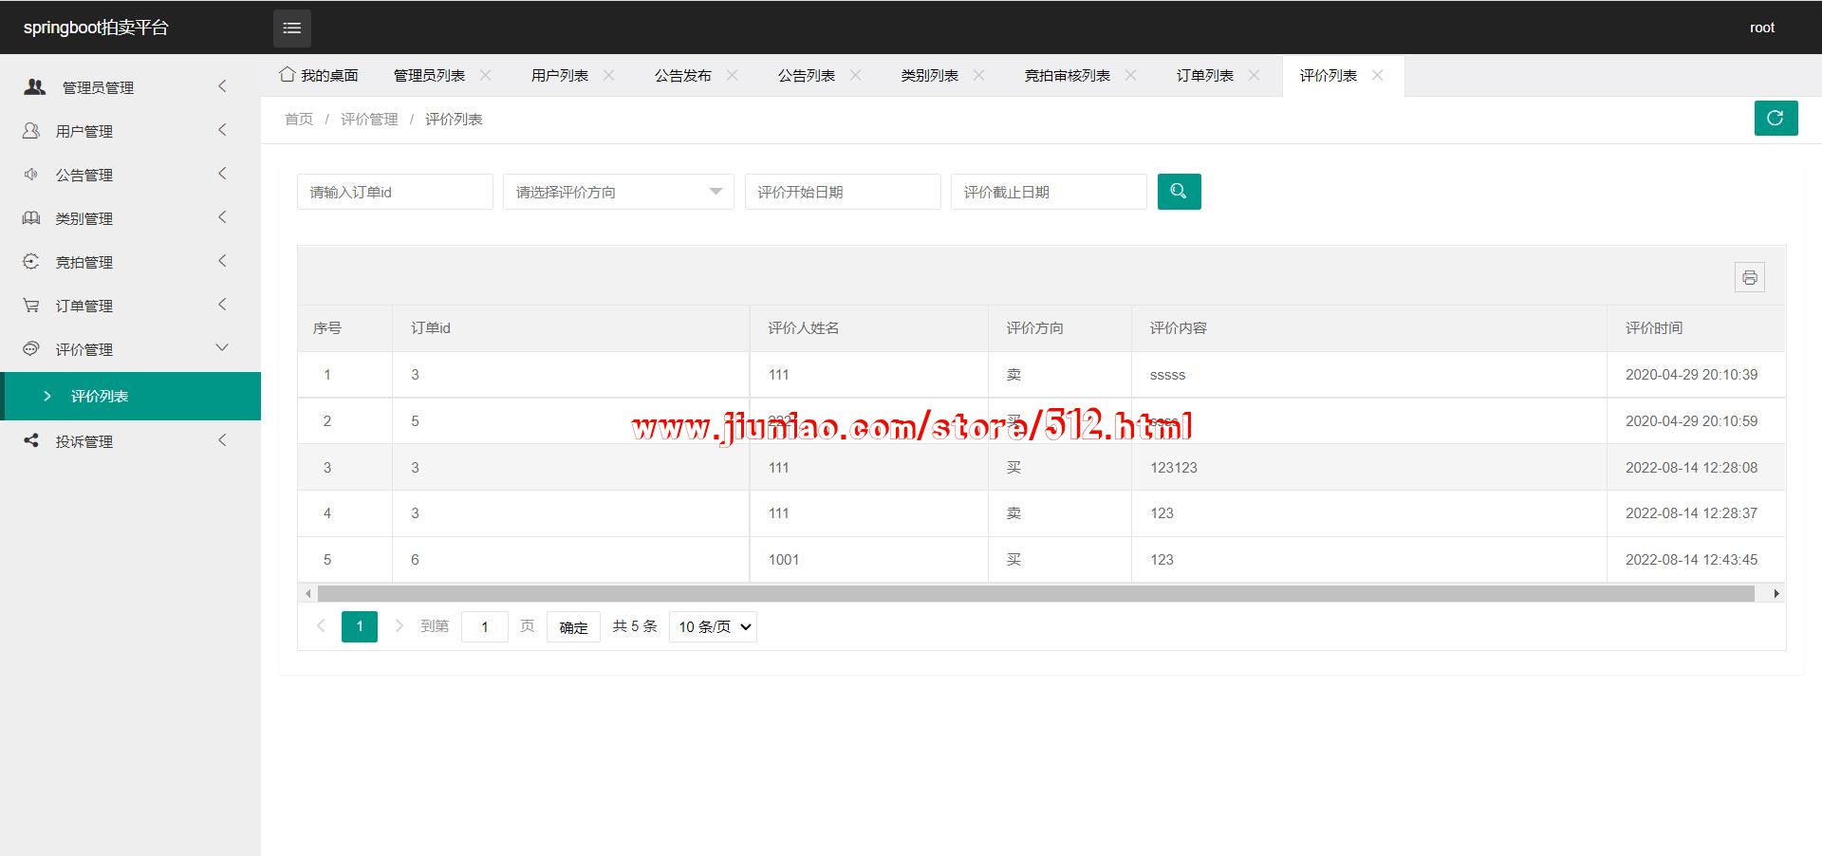1822x856 pixels.
Task: Click the green refresh icon button
Action: coord(1776,119)
